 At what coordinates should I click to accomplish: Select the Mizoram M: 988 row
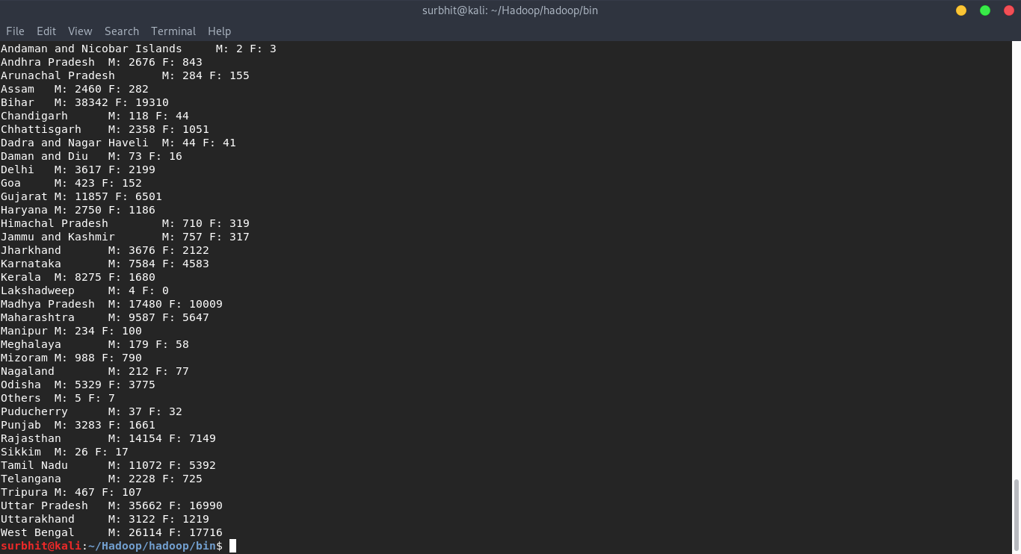71,358
